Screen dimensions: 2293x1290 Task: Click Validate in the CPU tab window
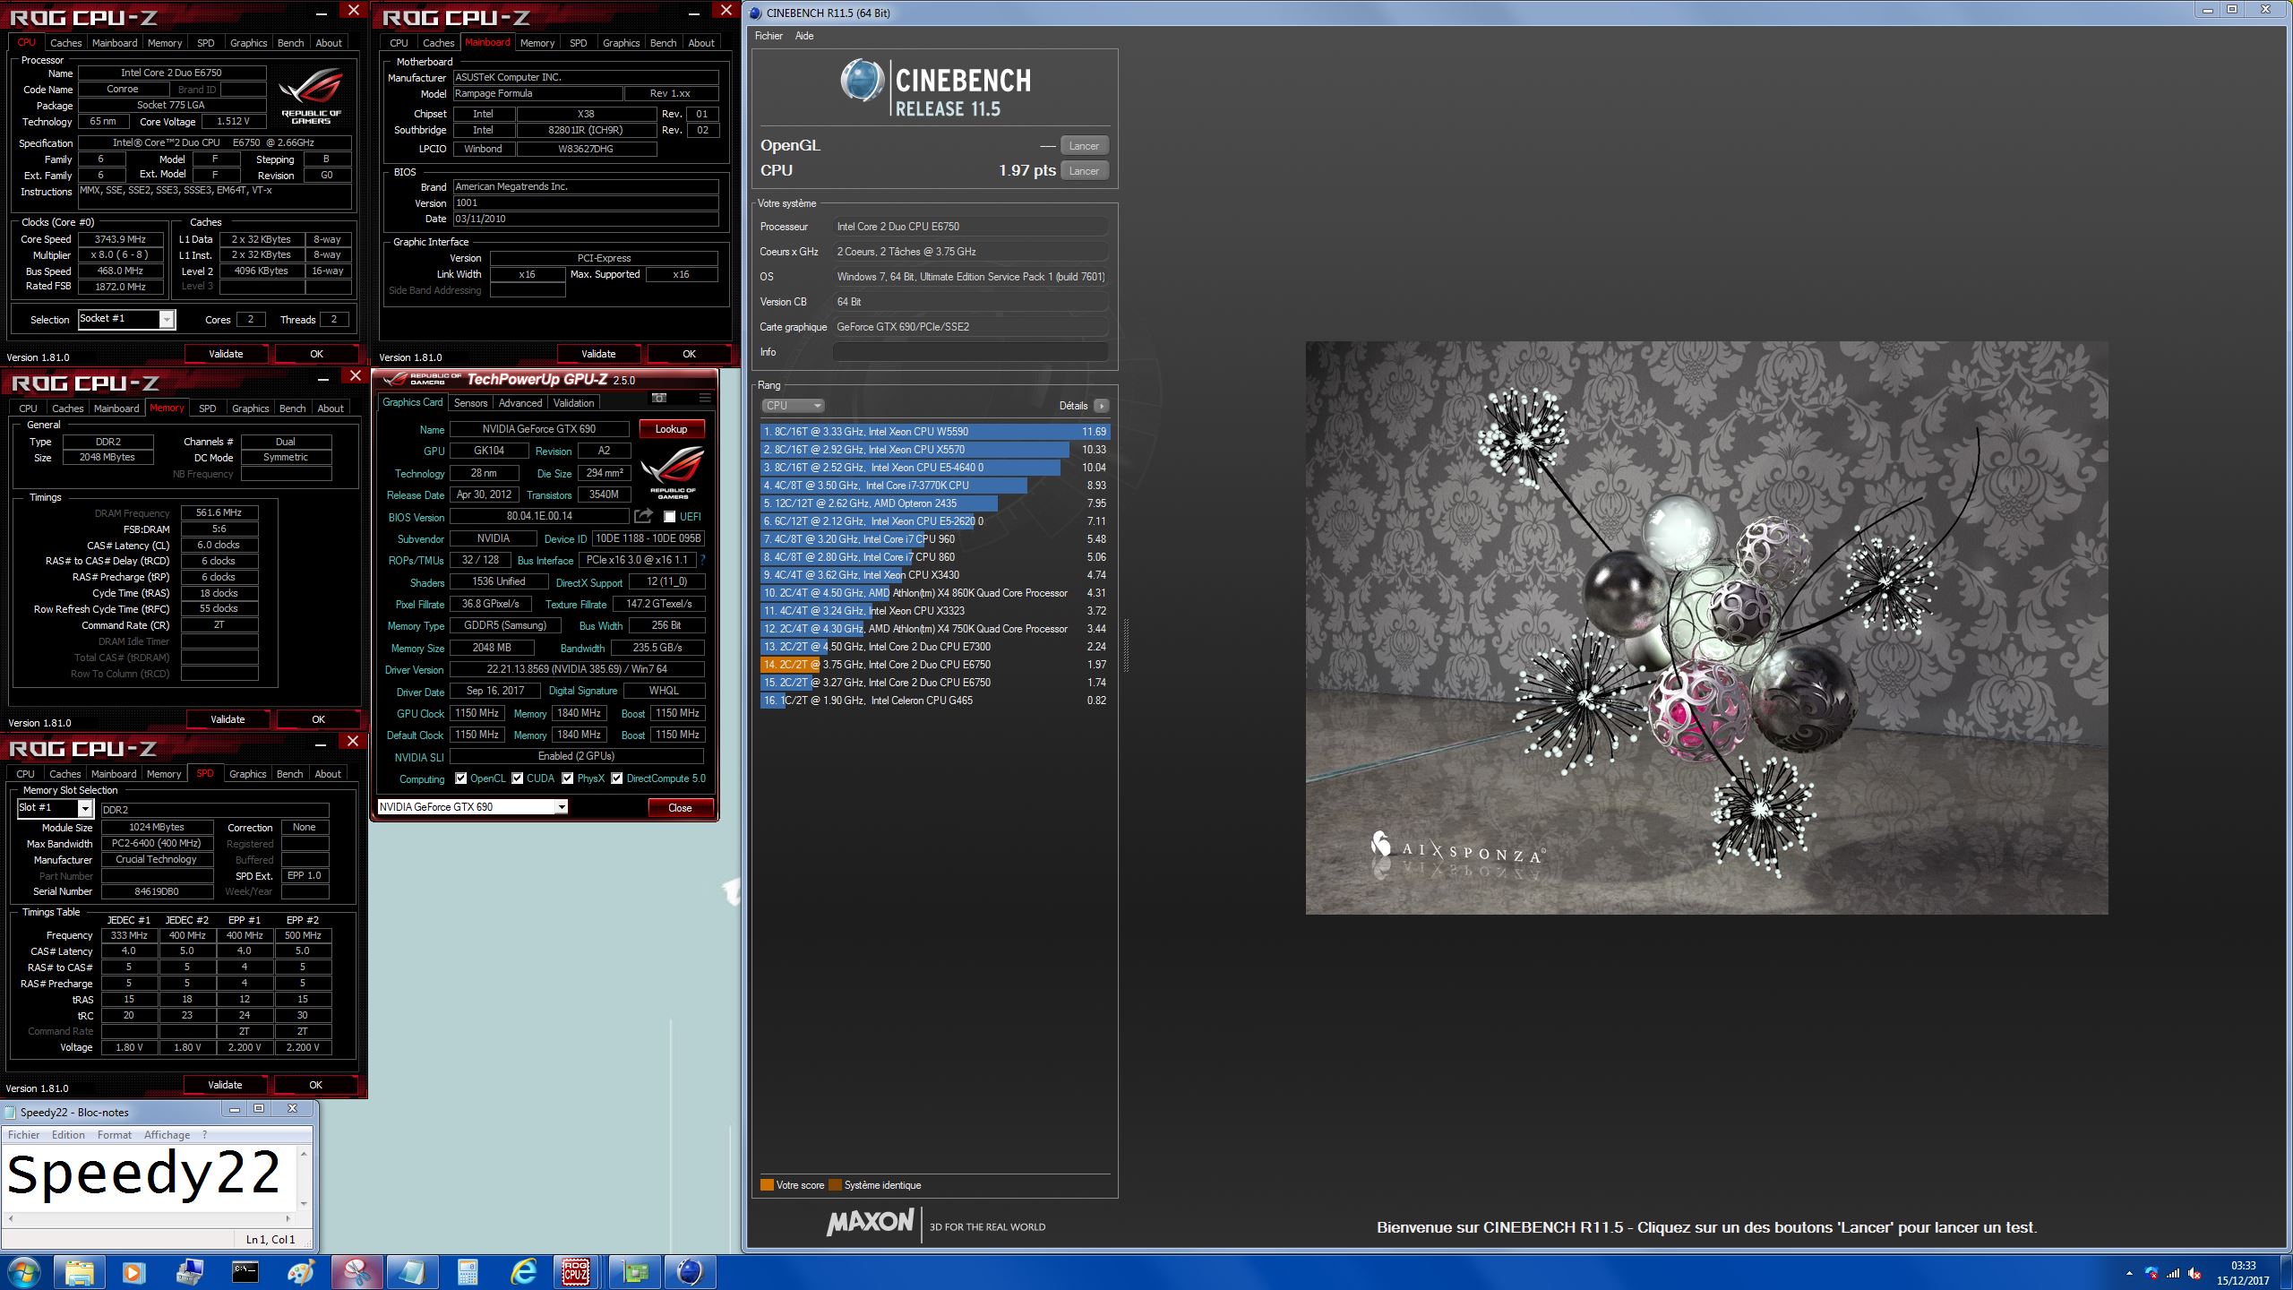226,354
